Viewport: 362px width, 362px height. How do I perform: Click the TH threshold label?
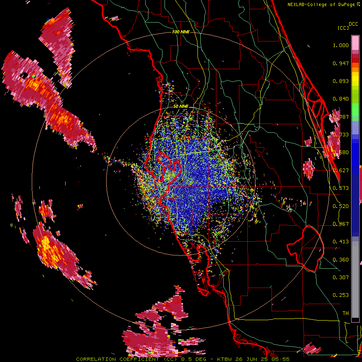[346, 313]
